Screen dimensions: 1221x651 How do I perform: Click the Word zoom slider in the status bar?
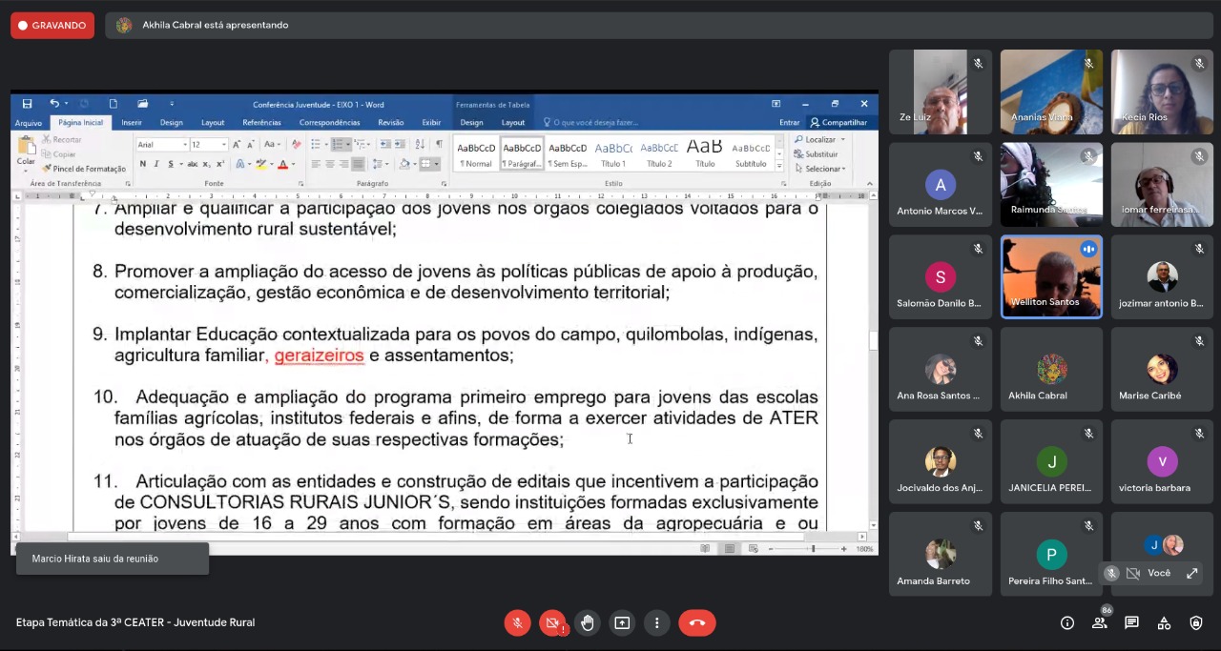pos(813,549)
